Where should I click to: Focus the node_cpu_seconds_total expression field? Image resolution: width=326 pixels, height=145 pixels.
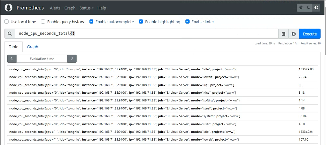[x=147, y=34]
